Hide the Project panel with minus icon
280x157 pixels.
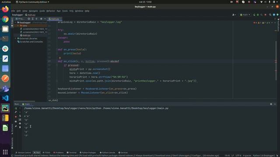pos(45,19)
